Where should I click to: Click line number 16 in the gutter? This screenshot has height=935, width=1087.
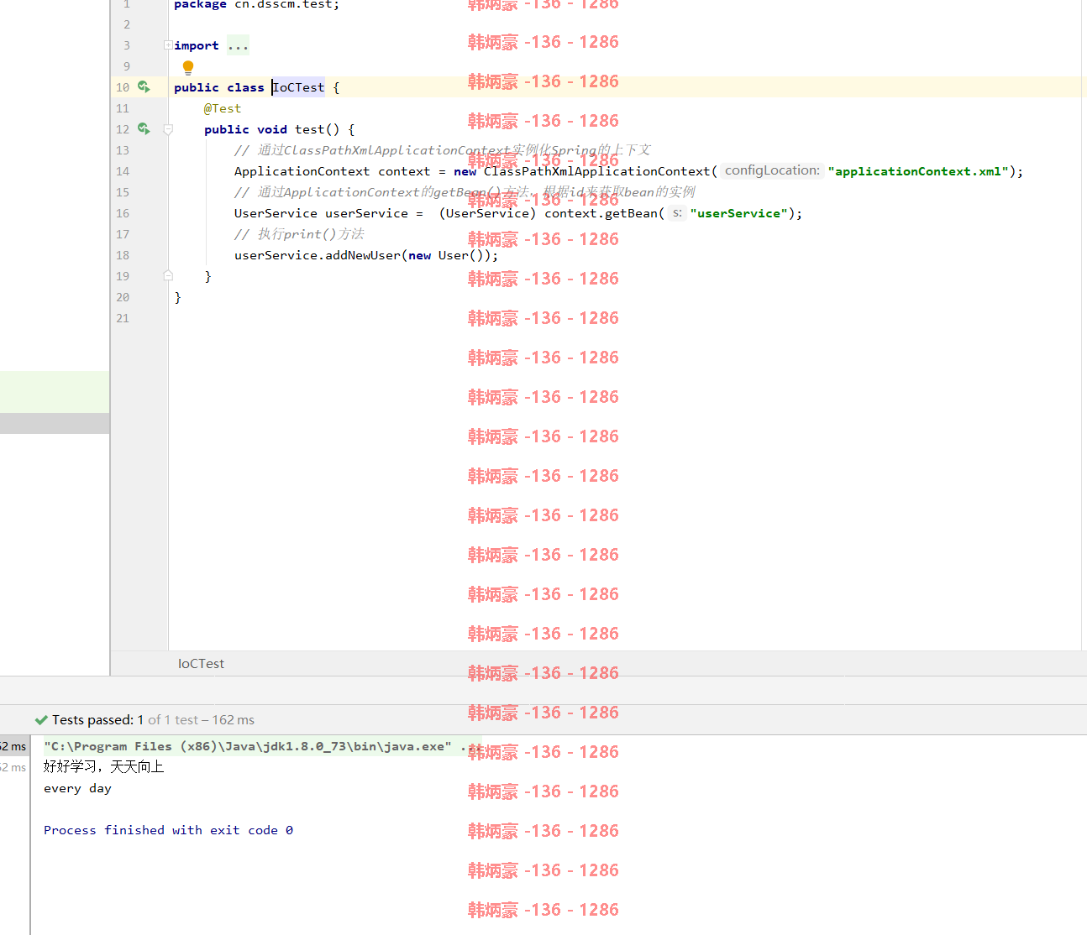123,213
